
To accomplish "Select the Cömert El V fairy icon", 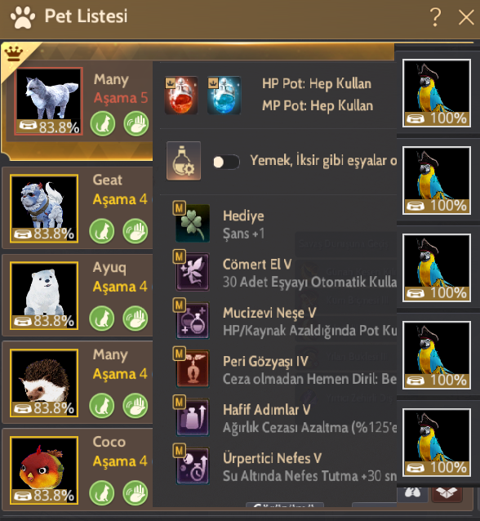I will pyautogui.click(x=193, y=272).
